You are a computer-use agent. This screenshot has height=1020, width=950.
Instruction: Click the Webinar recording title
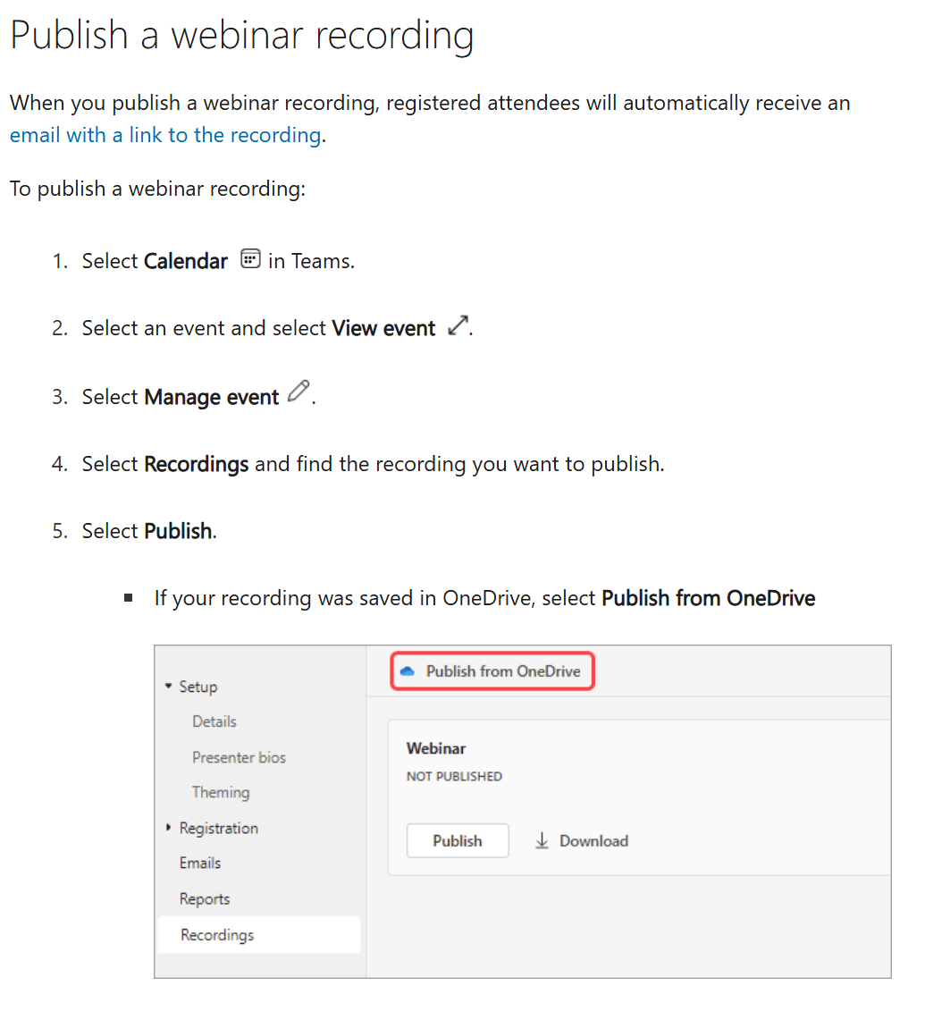[x=435, y=749]
